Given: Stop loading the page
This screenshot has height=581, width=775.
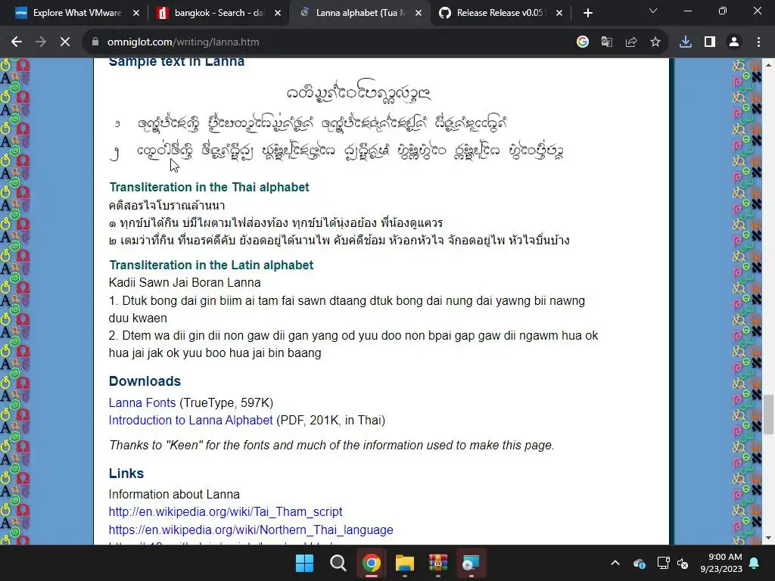Looking at the screenshot, I should click(65, 42).
